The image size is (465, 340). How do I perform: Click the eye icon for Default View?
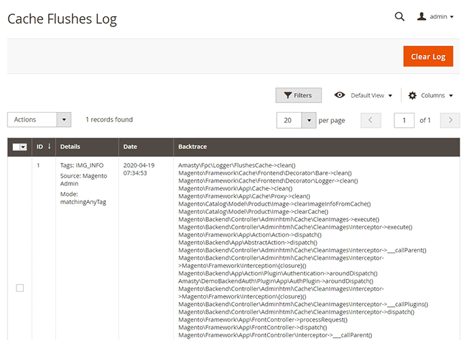point(340,96)
